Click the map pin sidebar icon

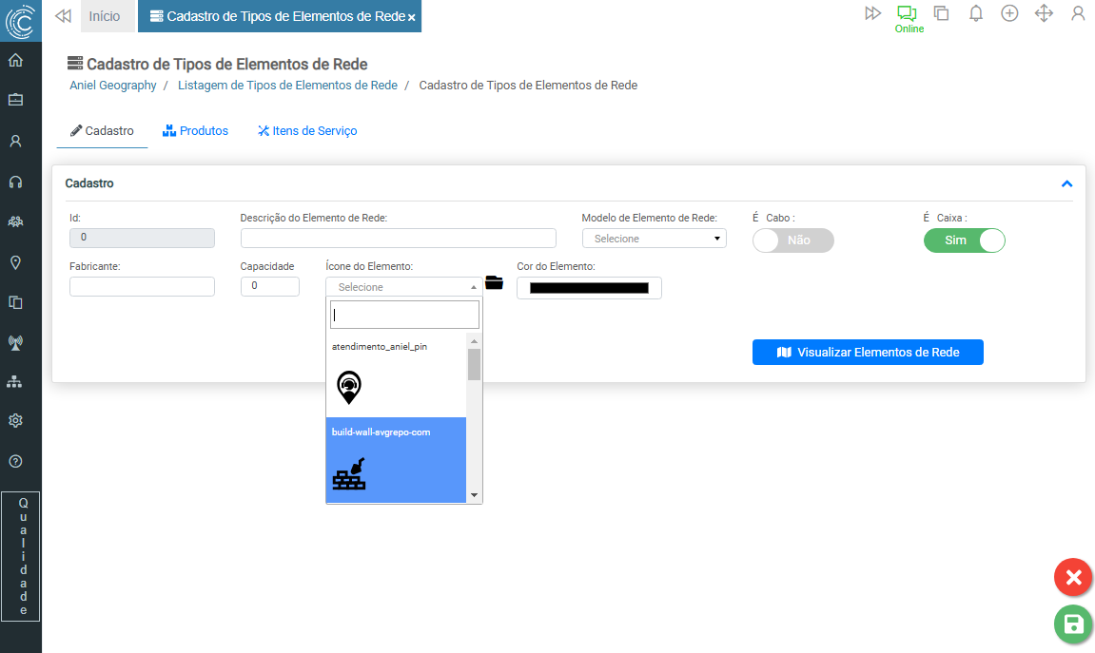pyautogui.click(x=15, y=262)
